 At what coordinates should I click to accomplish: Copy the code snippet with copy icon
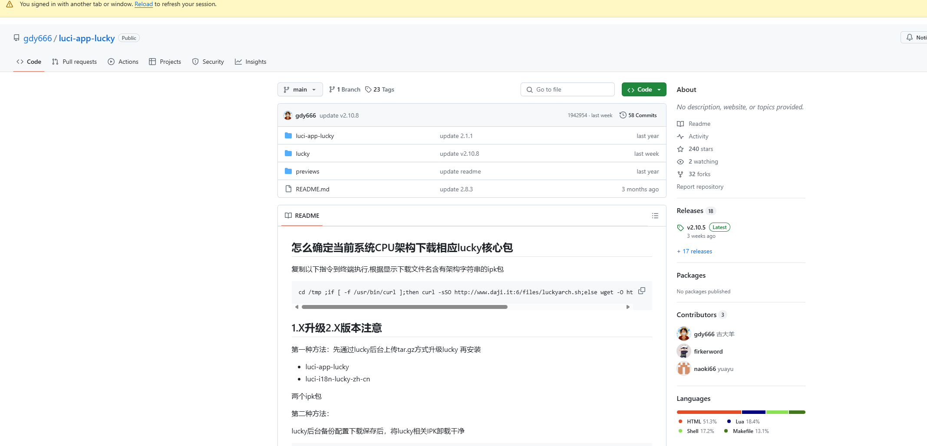tap(641, 291)
